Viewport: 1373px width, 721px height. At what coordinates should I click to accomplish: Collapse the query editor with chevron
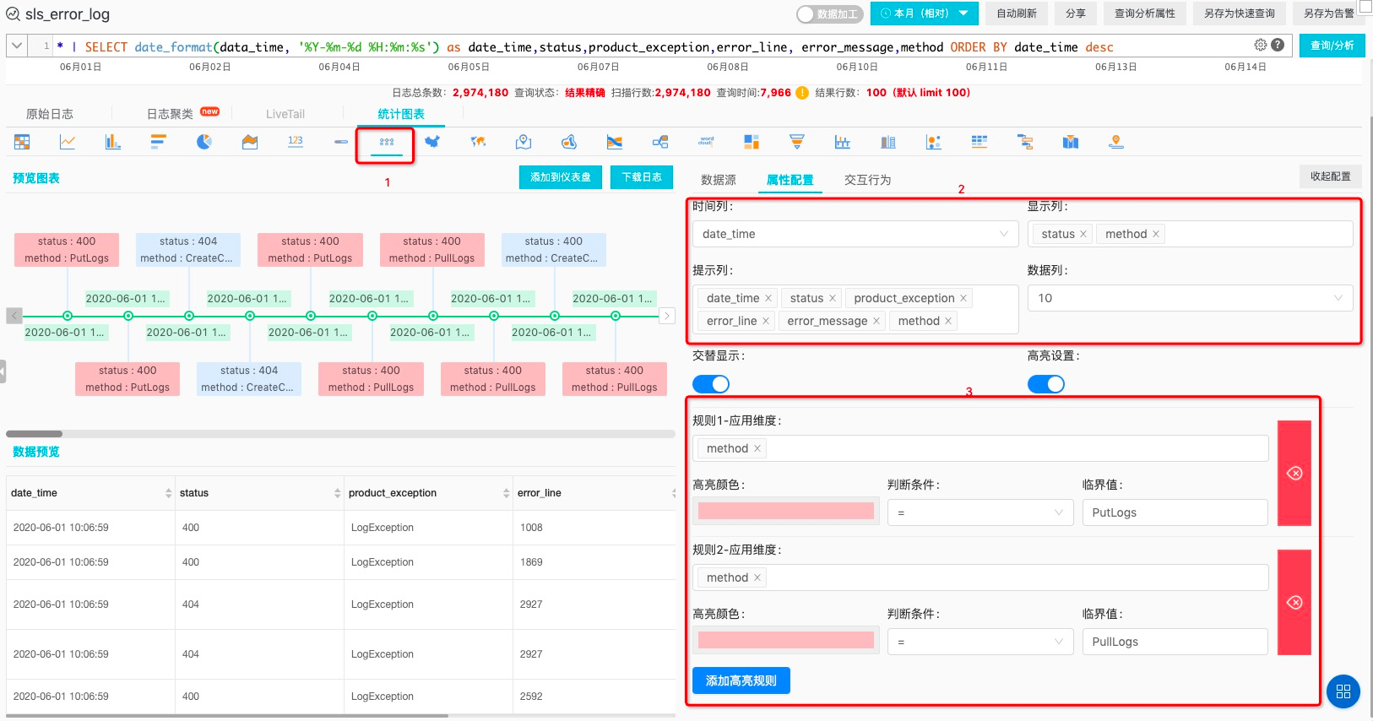(x=16, y=46)
